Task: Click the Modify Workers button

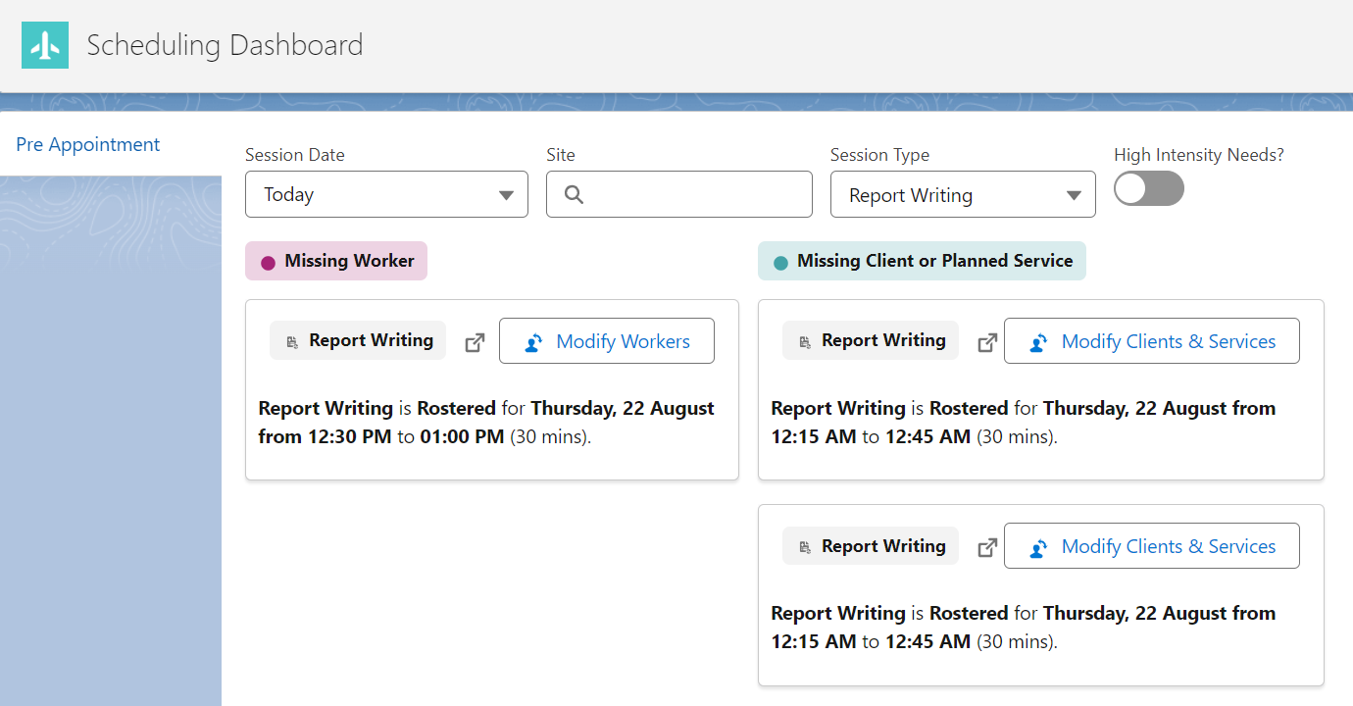Action: (606, 341)
